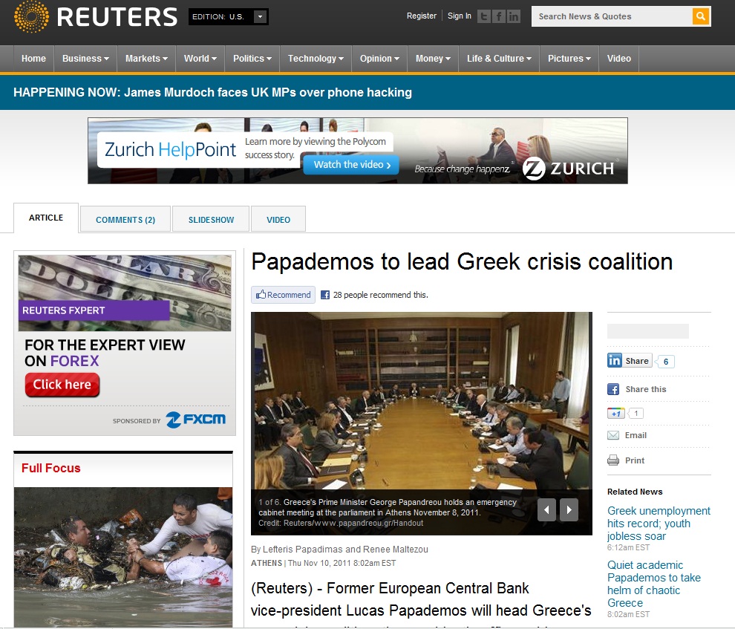
Task: Expand the Markets menu
Action: 146,59
